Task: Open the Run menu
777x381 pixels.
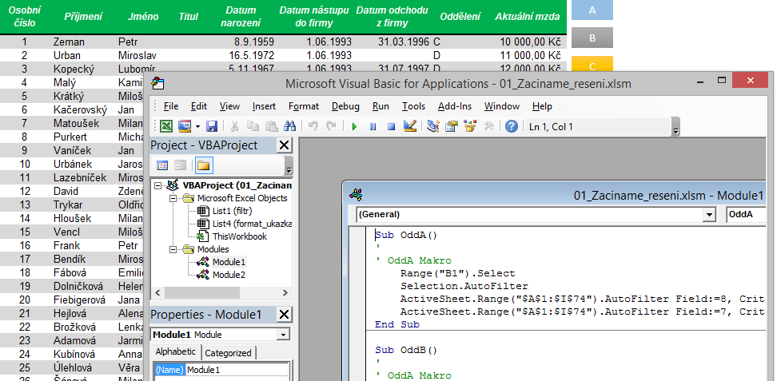Action: point(381,106)
